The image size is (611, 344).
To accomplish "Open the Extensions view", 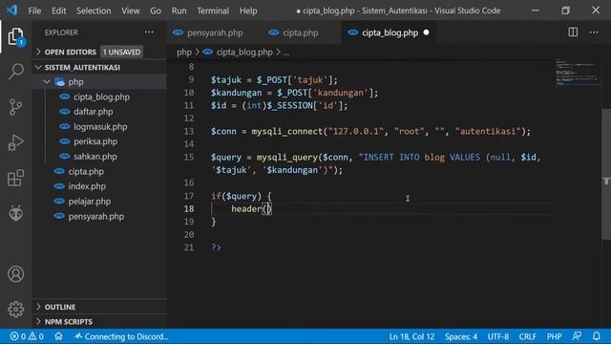I will tap(15, 178).
